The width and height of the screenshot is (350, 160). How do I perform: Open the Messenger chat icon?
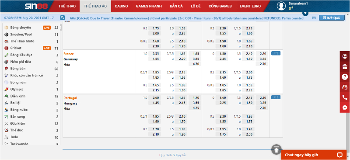[x=345, y=108]
